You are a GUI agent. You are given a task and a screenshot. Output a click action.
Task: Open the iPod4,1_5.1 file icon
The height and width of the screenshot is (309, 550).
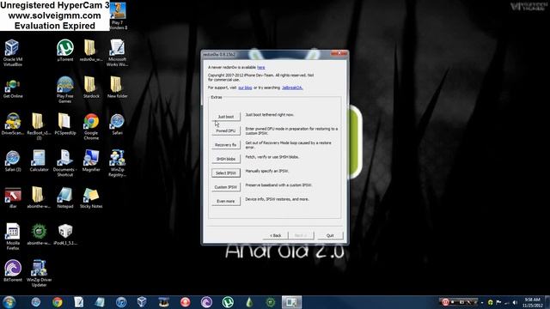point(65,234)
